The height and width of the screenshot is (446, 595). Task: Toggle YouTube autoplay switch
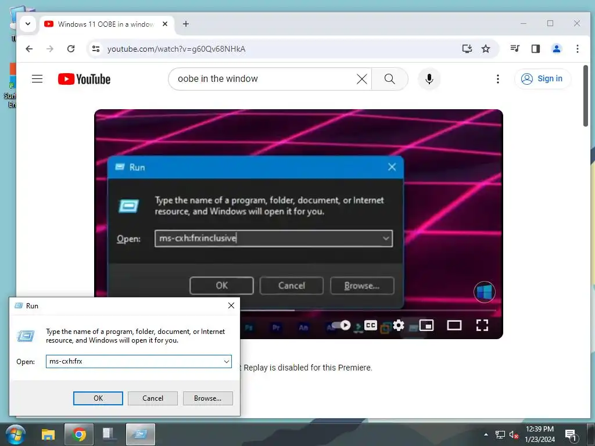(x=340, y=325)
